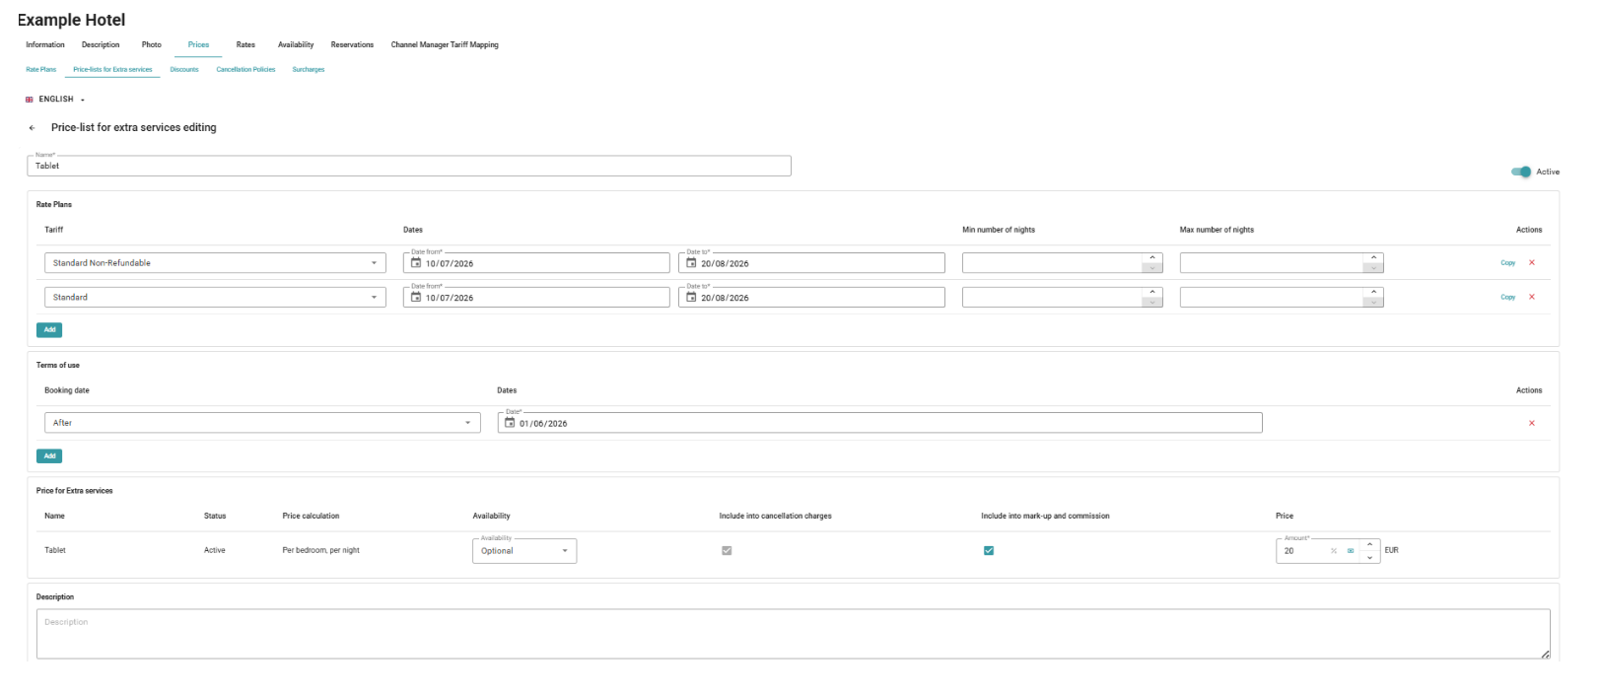Open calendar icon for Standard tariff Date to
1602x695 pixels.
point(691,297)
